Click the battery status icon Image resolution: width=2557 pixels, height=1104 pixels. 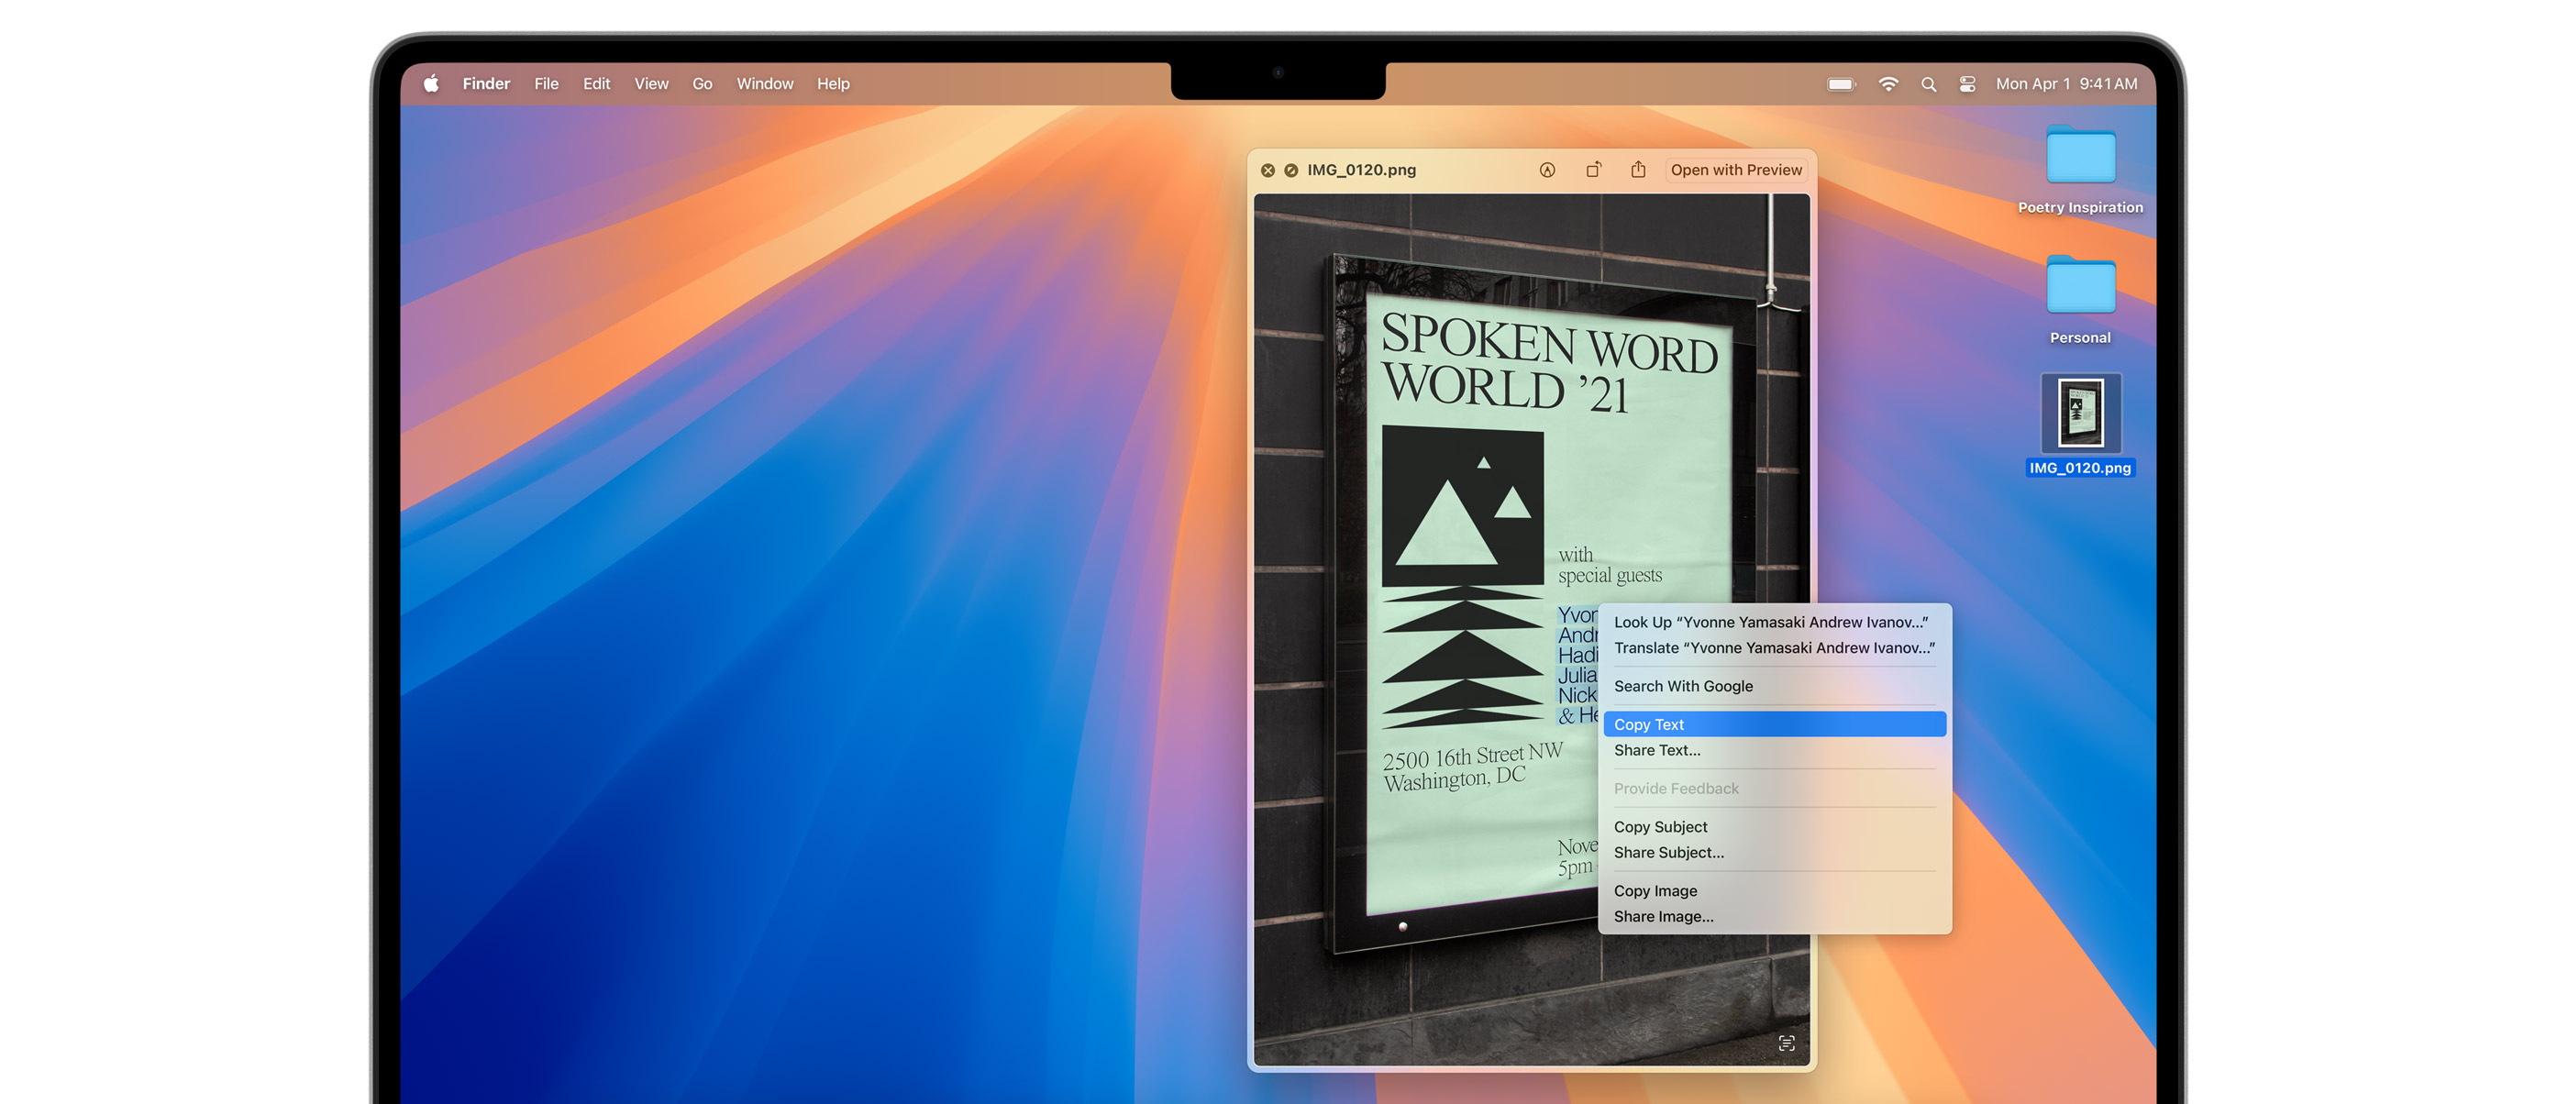(x=1841, y=84)
